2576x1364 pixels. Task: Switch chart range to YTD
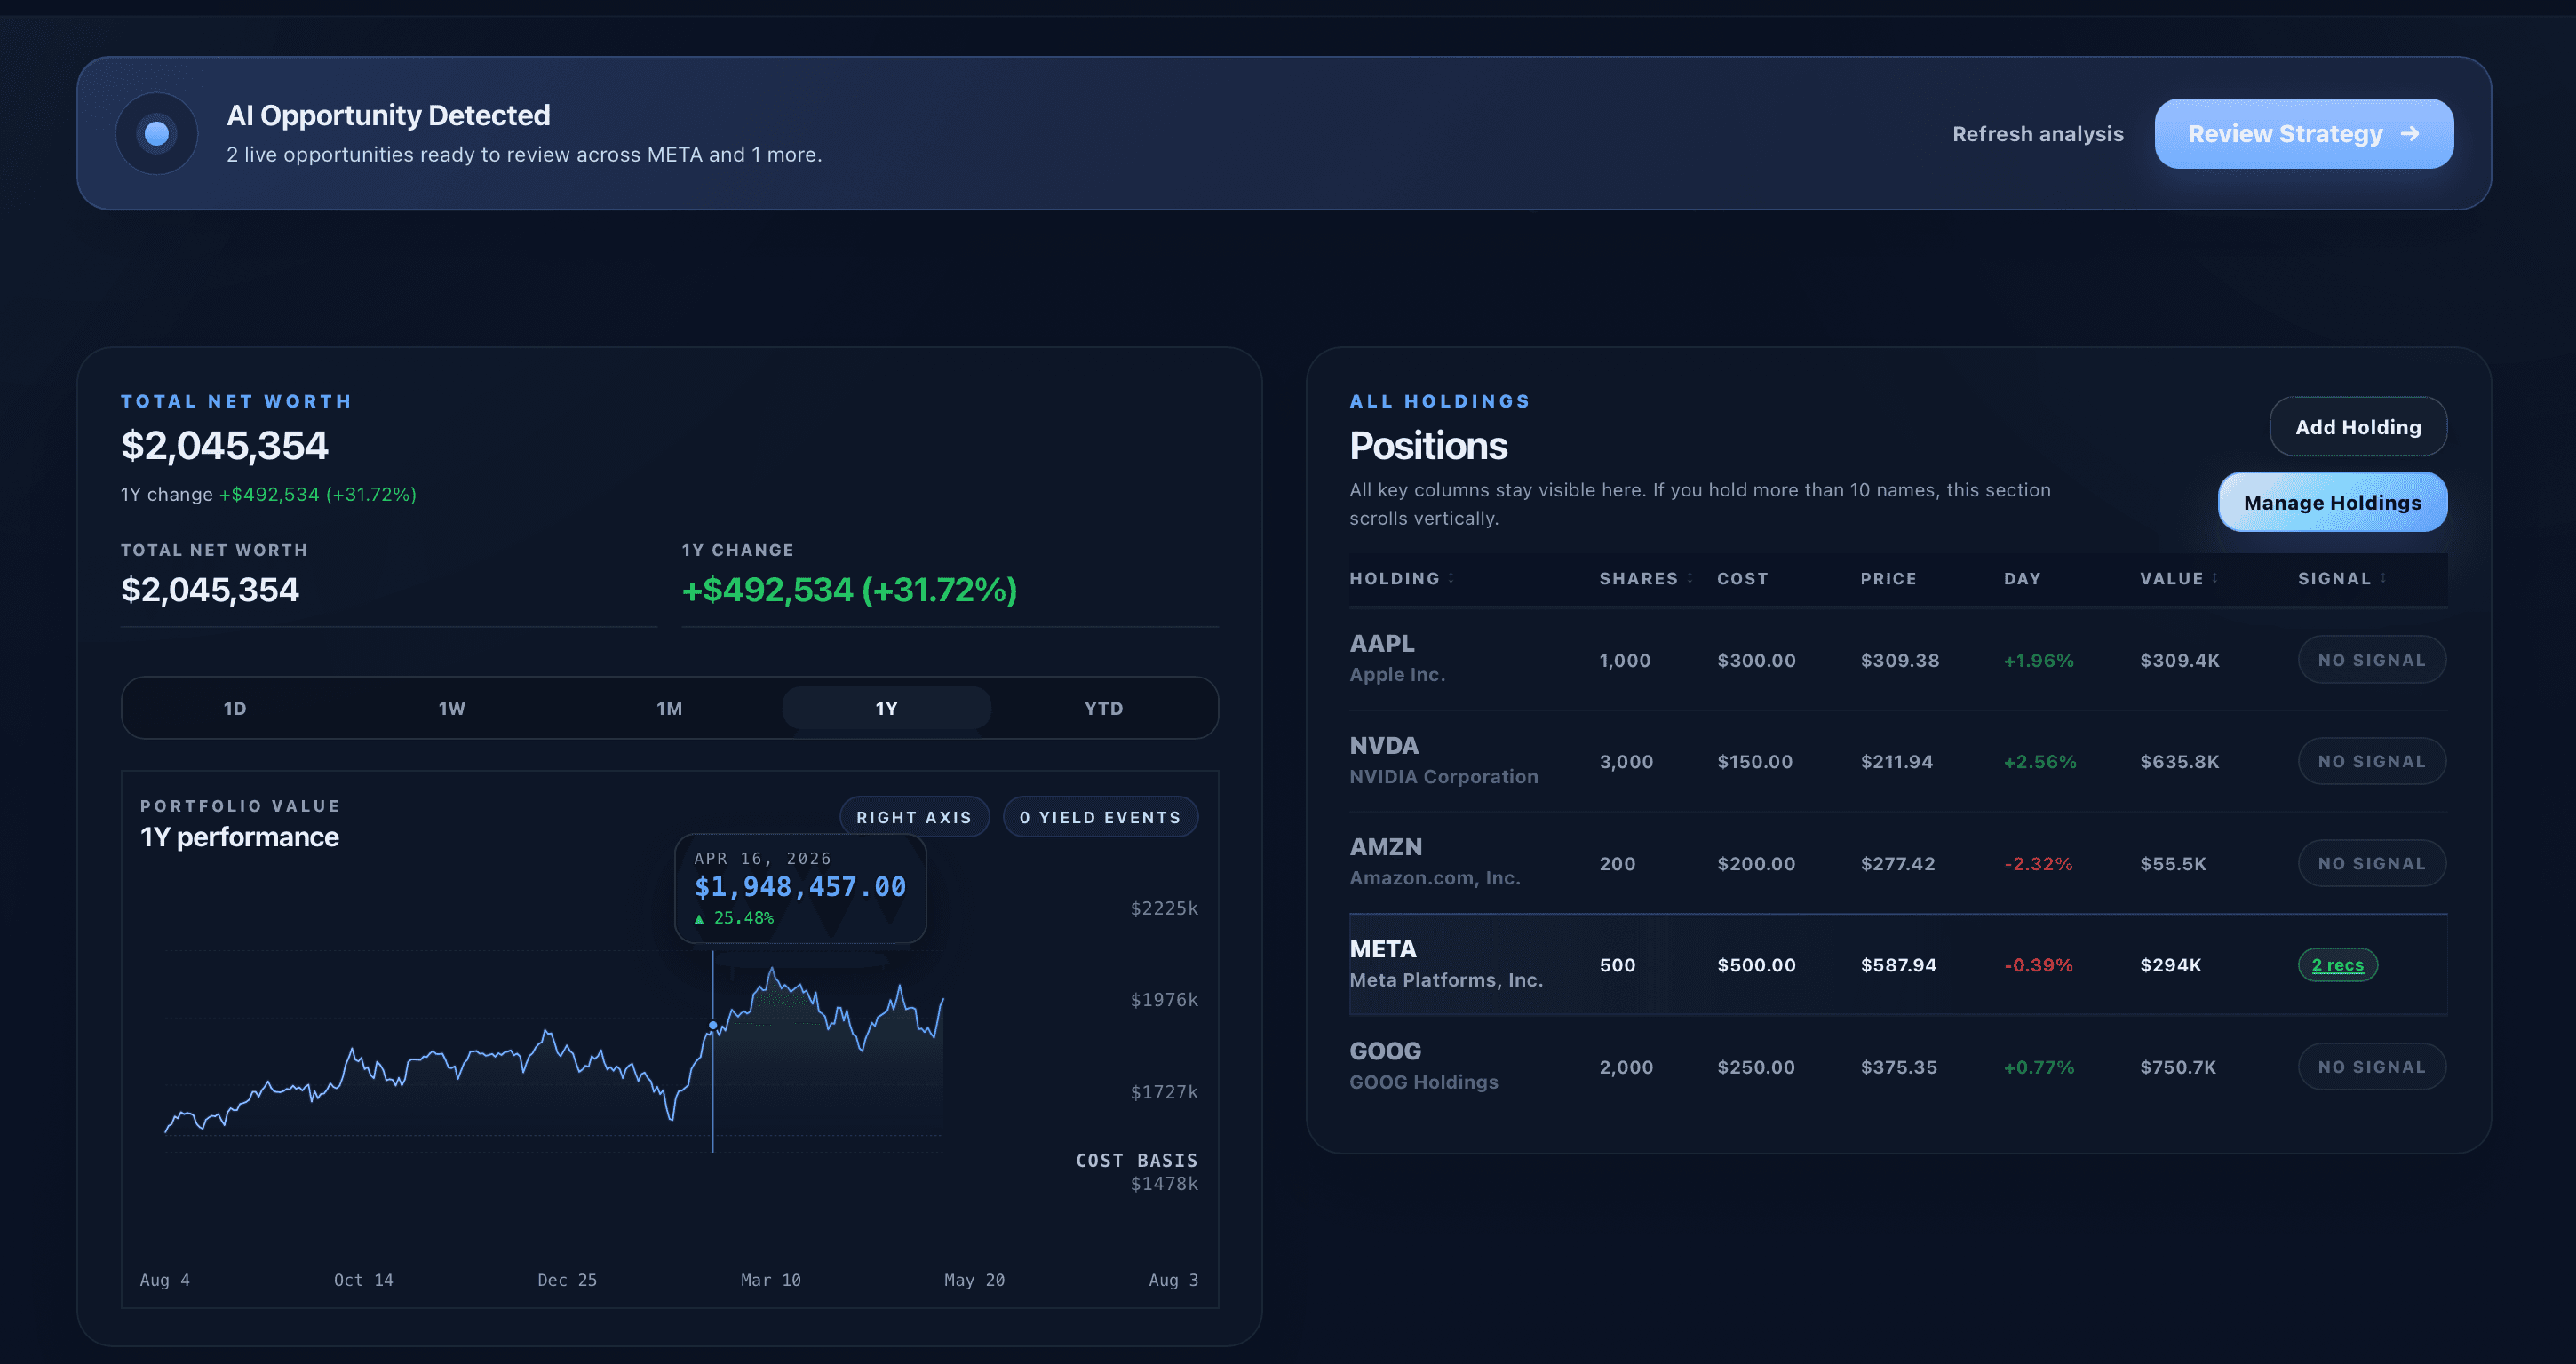[x=1104, y=708]
